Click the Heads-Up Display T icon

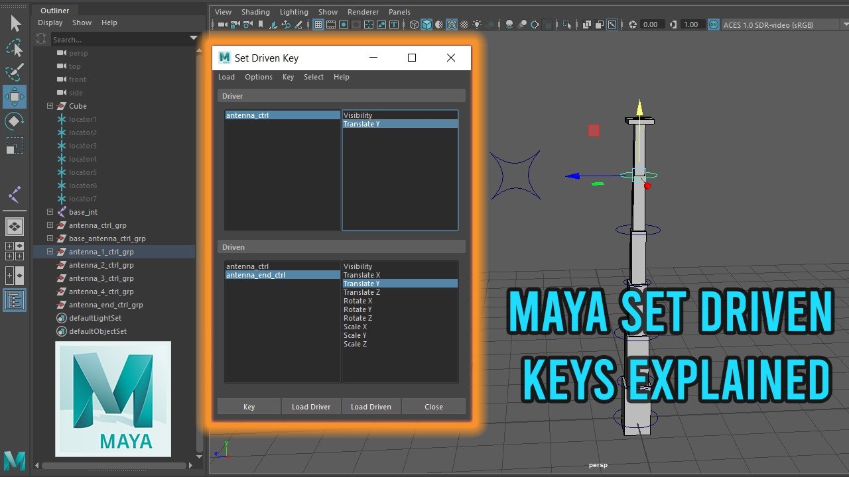394,25
